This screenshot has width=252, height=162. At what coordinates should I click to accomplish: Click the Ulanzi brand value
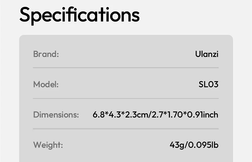coord(206,54)
